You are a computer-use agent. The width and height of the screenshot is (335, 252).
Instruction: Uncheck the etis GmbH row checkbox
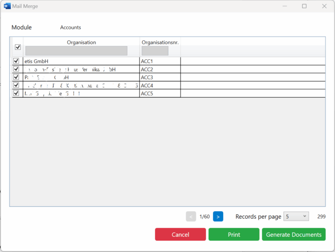[16, 61]
